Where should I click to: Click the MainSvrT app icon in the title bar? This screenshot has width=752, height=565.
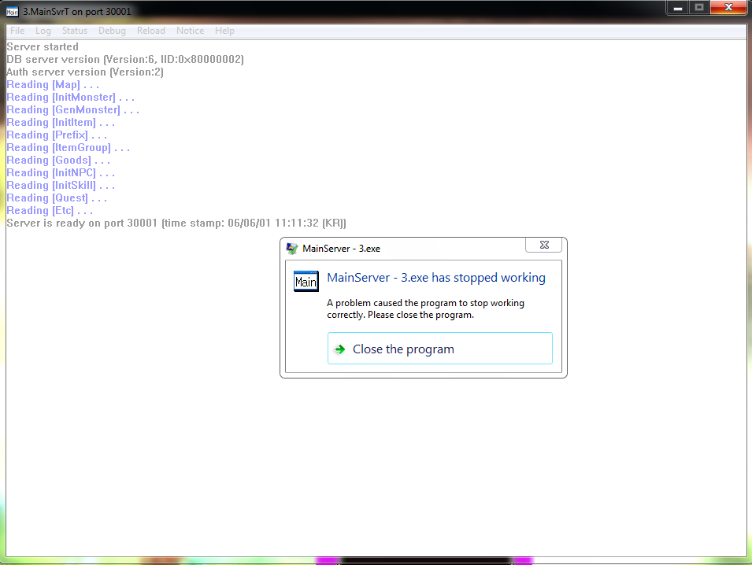(12, 12)
